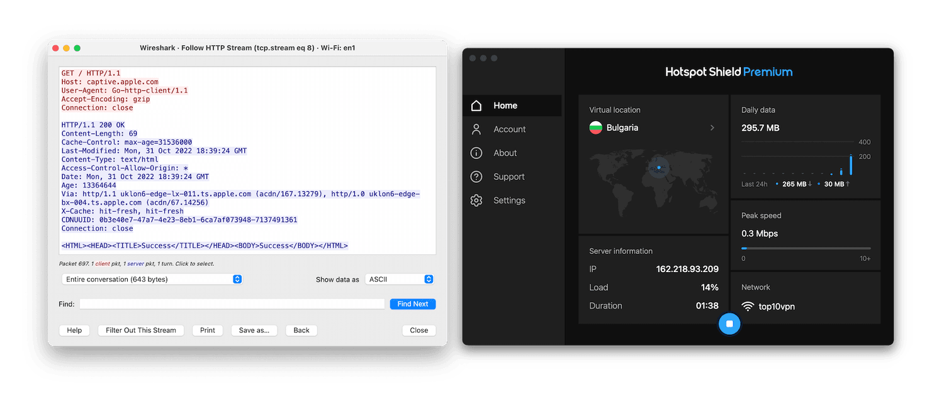
Task: Click the Wi-Fi icon beside top10vpn
Action: 747,306
